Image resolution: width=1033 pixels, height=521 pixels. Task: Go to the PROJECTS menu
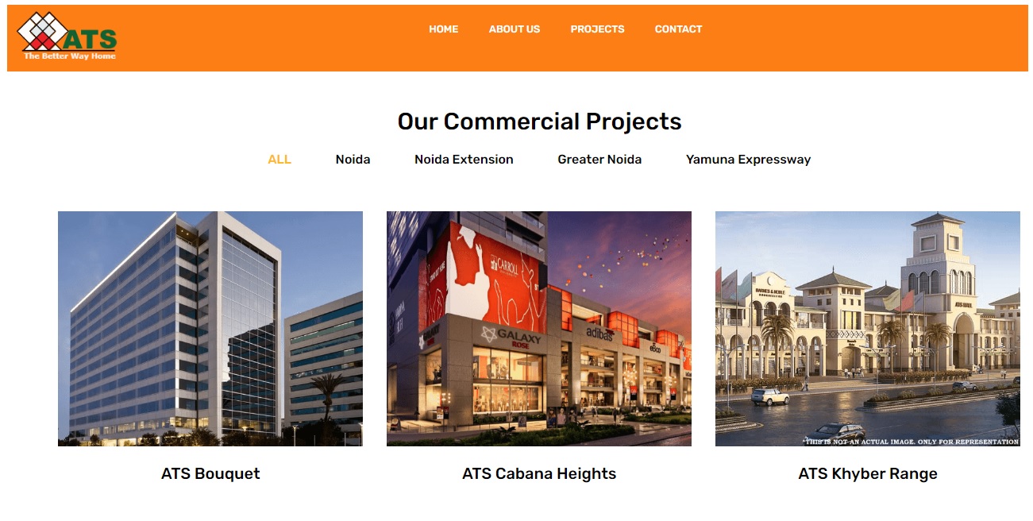pyautogui.click(x=597, y=29)
